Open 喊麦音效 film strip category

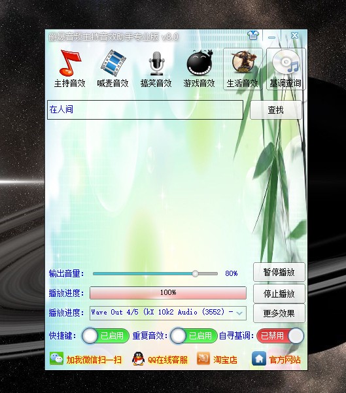(x=112, y=69)
